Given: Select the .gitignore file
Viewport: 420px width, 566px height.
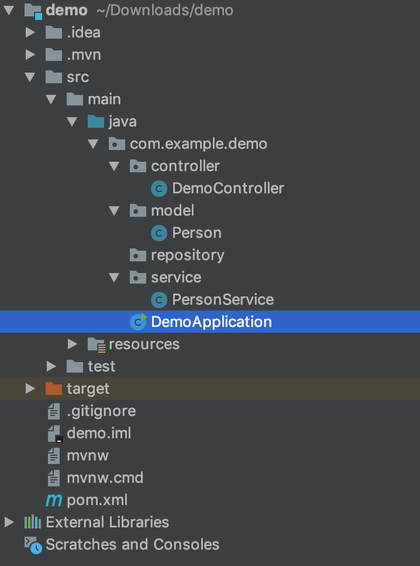Looking at the screenshot, I should point(101,411).
